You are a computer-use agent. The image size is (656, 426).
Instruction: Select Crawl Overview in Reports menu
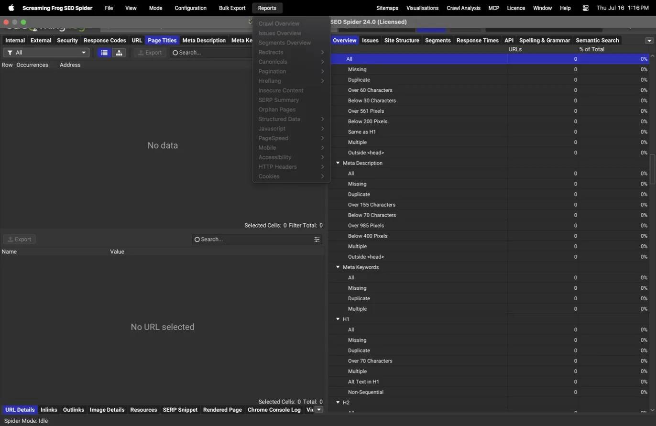pos(291,23)
